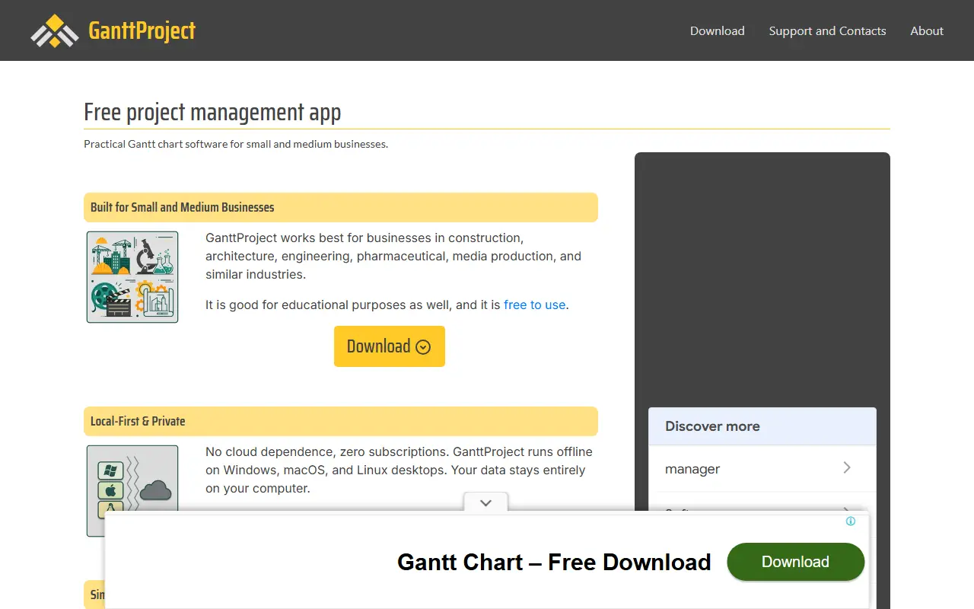Click the "Free project management app" heading
This screenshot has height=609, width=974.
pos(212,113)
